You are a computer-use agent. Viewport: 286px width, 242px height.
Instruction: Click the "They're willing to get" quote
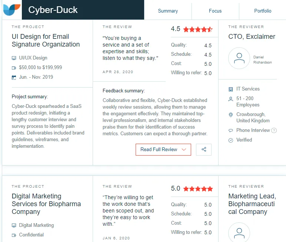(x=128, y=211)
